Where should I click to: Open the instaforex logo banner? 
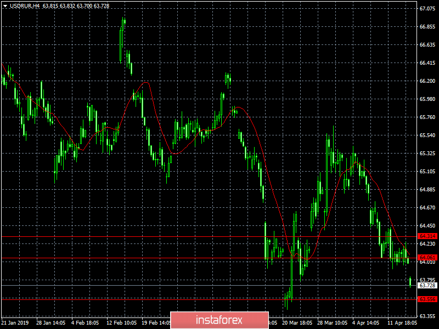tap(219, 320)
